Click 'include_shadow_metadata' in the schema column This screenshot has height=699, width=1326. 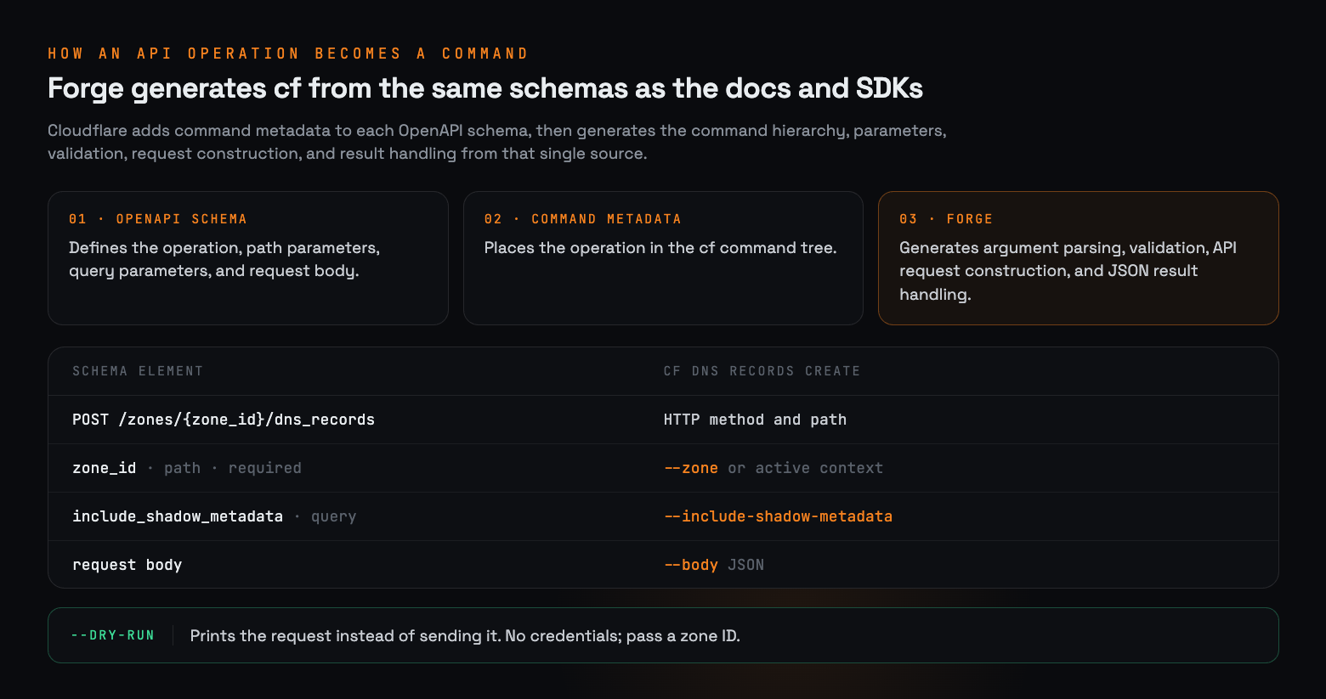coord(178,516)
